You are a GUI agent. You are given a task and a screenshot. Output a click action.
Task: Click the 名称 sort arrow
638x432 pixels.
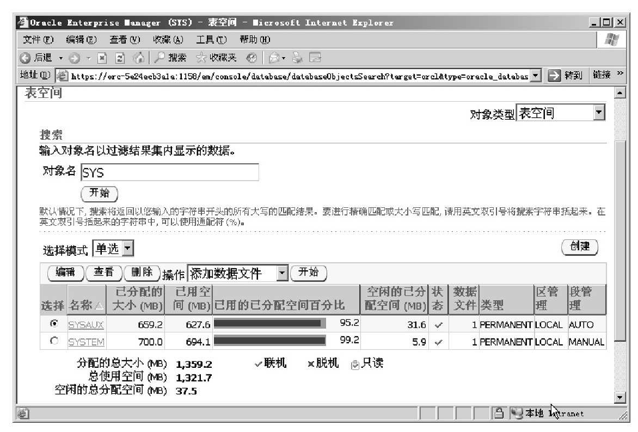point(99,306)
